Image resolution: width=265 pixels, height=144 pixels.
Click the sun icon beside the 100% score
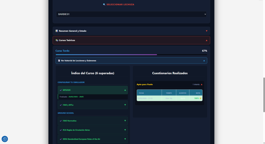pos(200,98)
